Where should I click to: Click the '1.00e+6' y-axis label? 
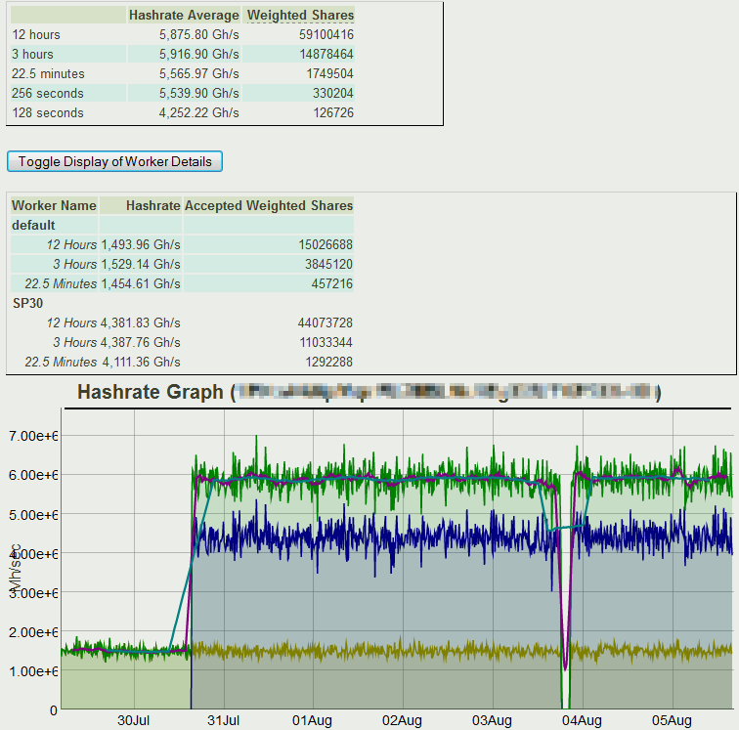point(33,671)
